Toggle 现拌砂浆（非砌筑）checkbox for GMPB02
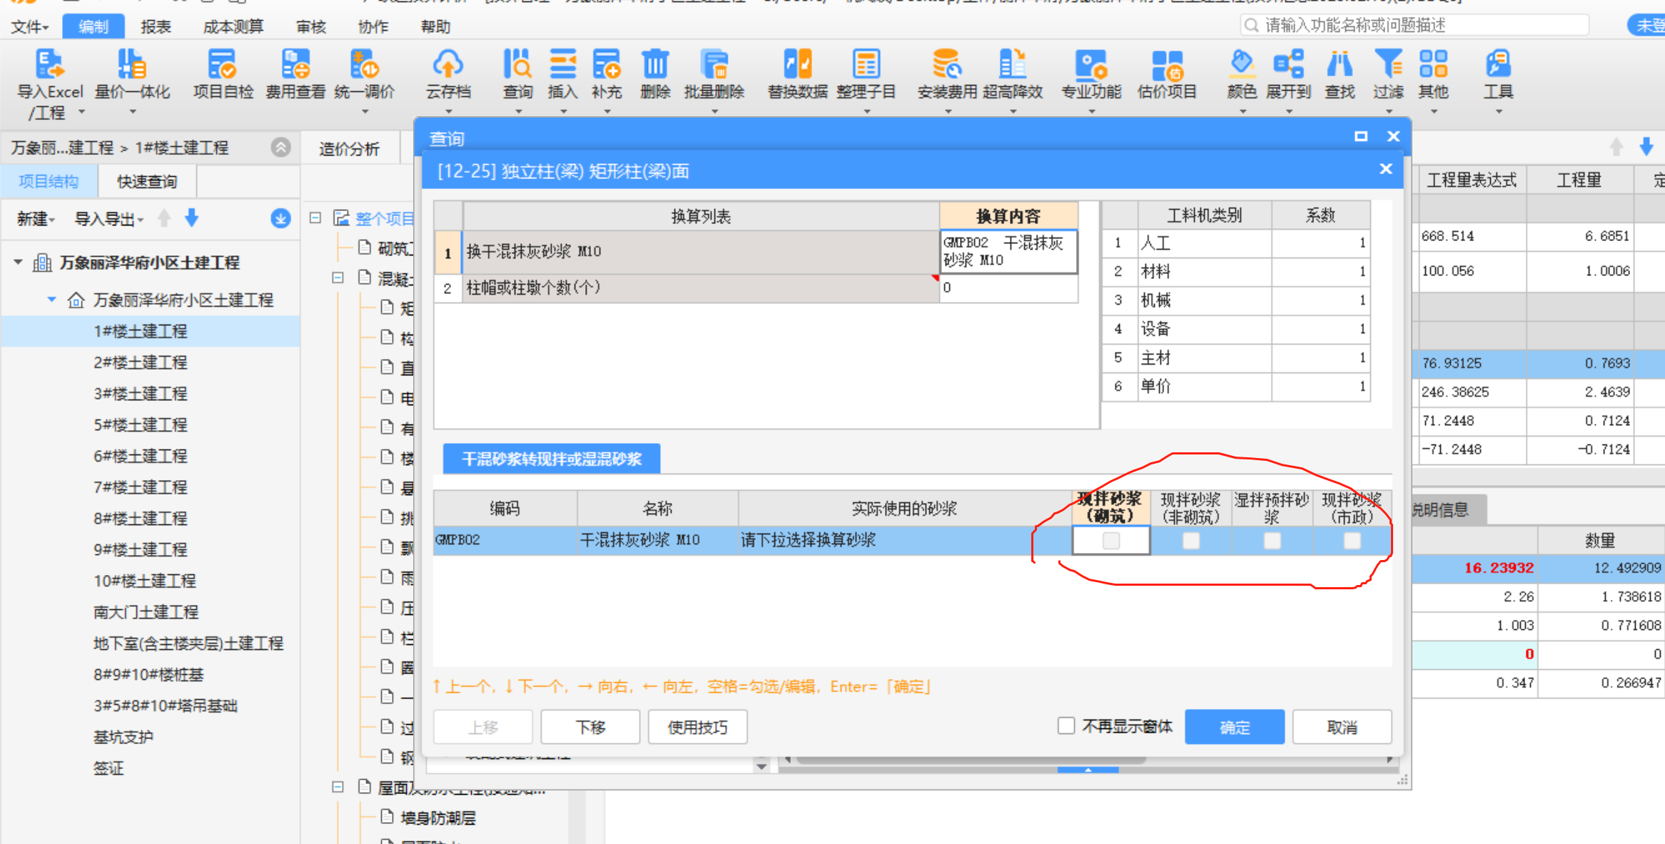The height and width of the screenshot is (844, 1665). (1193, 542)
